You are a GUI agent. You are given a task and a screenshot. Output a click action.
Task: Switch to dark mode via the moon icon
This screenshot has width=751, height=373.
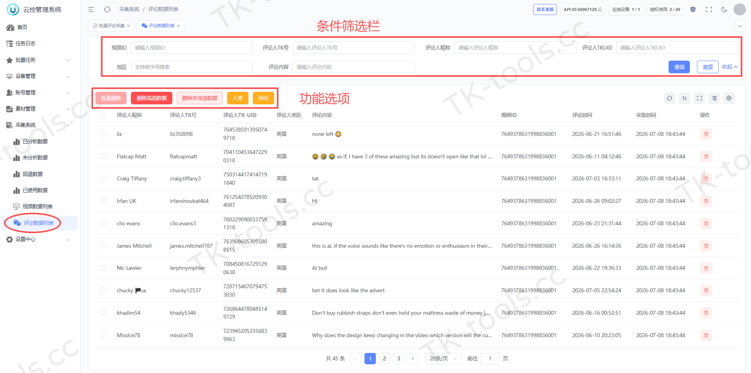click(x=724, y=9)
